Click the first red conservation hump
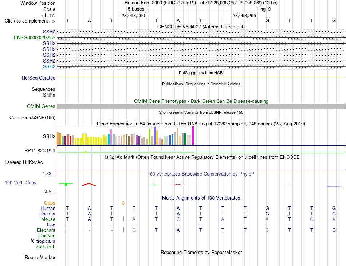 click(89, 184)
